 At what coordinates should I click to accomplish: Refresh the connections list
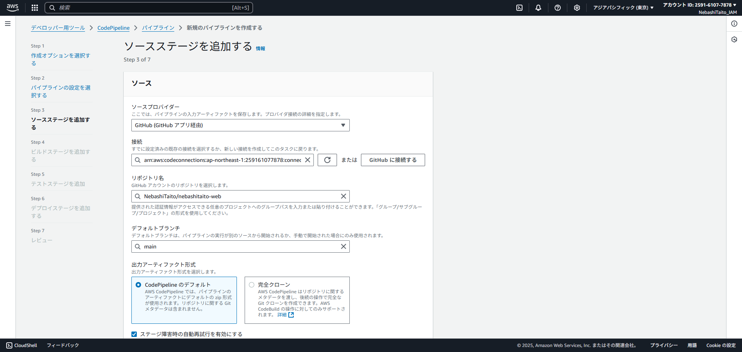click(327, 160)
